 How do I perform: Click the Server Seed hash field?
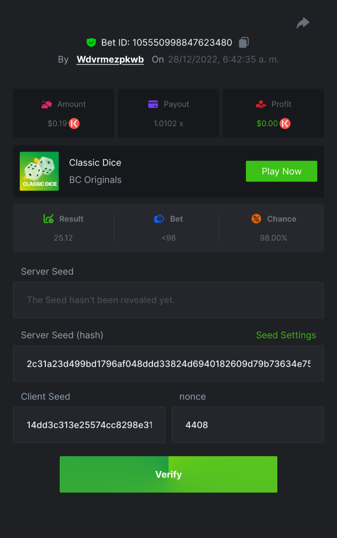(168, 364)
